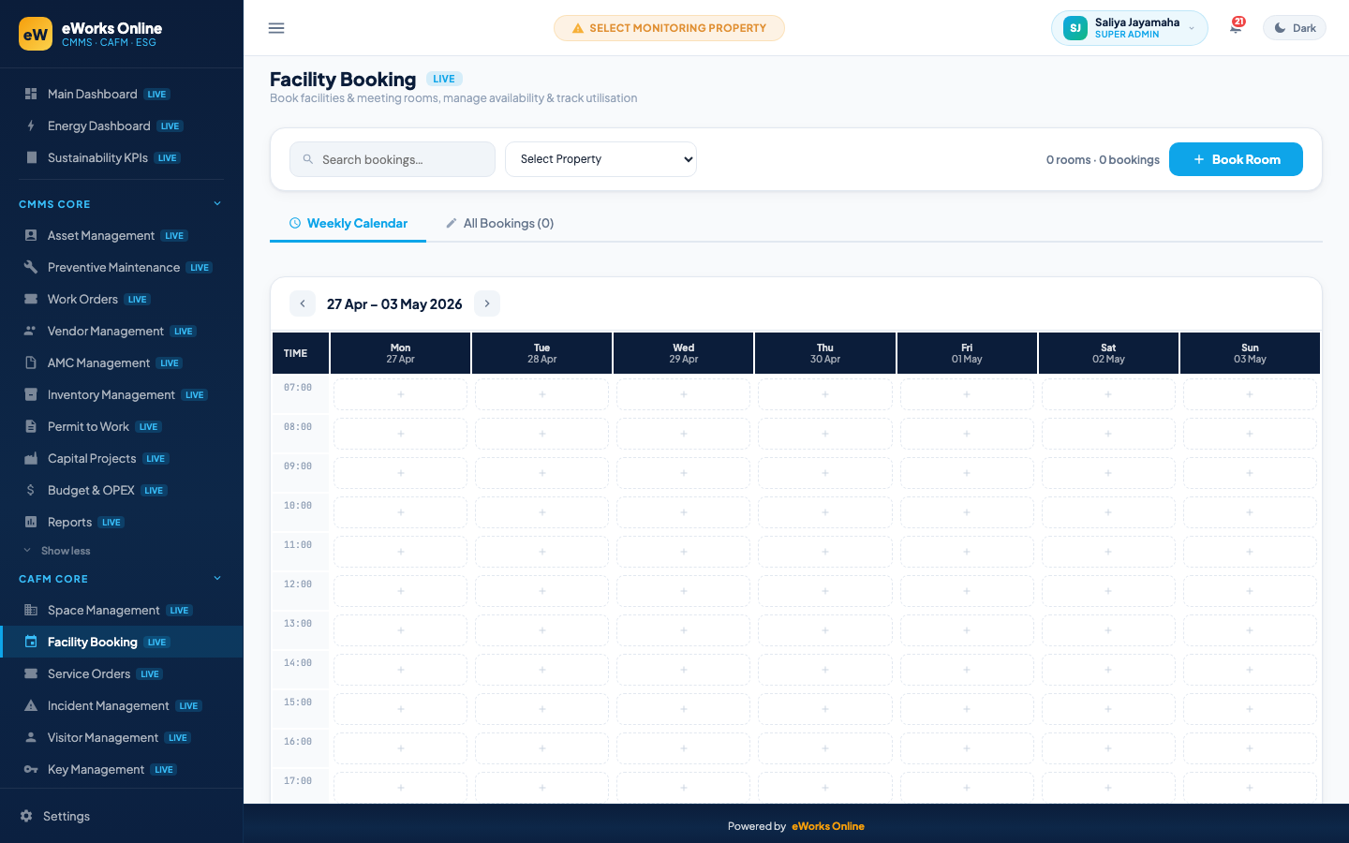Screen dimensions: 1349x843
Task: Click the Settings gear icon
Action: click(26, 816)
